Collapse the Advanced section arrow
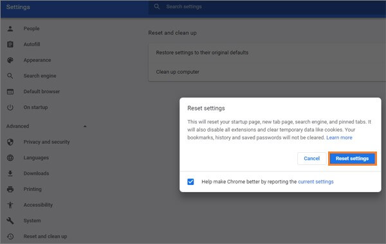The height and width of the screenshot is (244, 386). (85, 126)
